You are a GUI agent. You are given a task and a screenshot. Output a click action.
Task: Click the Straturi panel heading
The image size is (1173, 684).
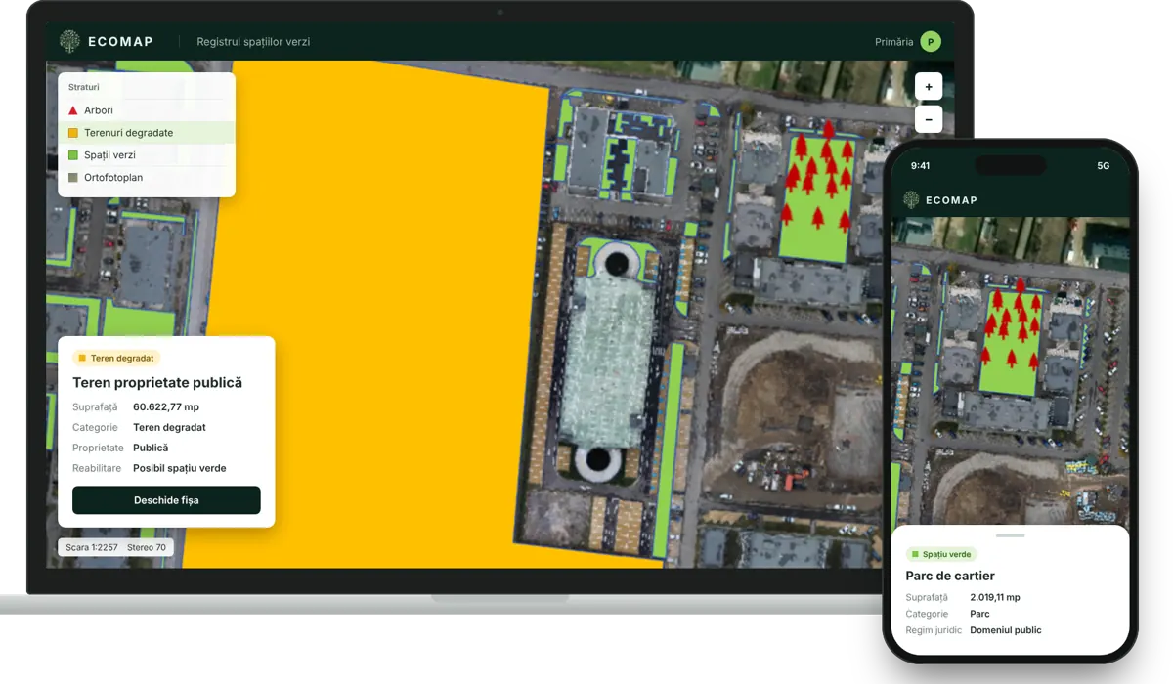(84, 87)
